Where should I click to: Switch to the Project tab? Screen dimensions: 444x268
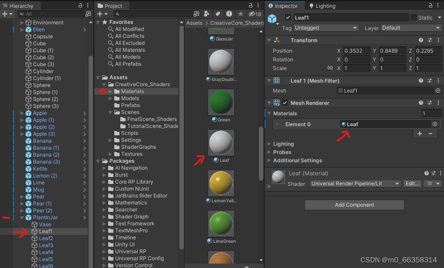(112, 6)
